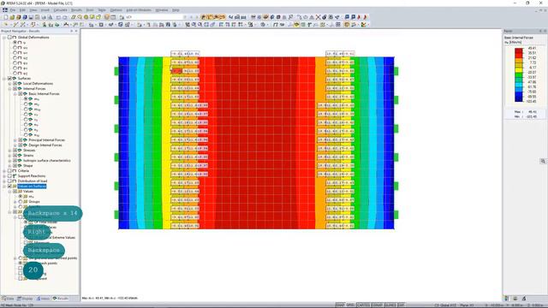Open the Edit menu
Screen dimensions: 548x308
tap(22, 10)
